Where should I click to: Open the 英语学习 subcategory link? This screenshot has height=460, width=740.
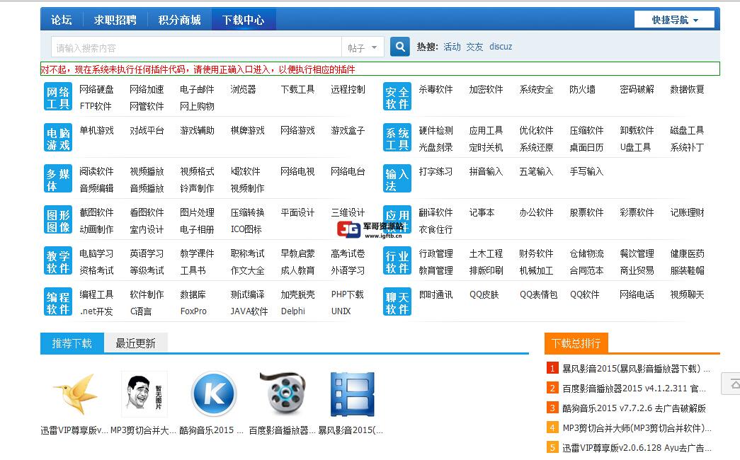pos(147,253)
